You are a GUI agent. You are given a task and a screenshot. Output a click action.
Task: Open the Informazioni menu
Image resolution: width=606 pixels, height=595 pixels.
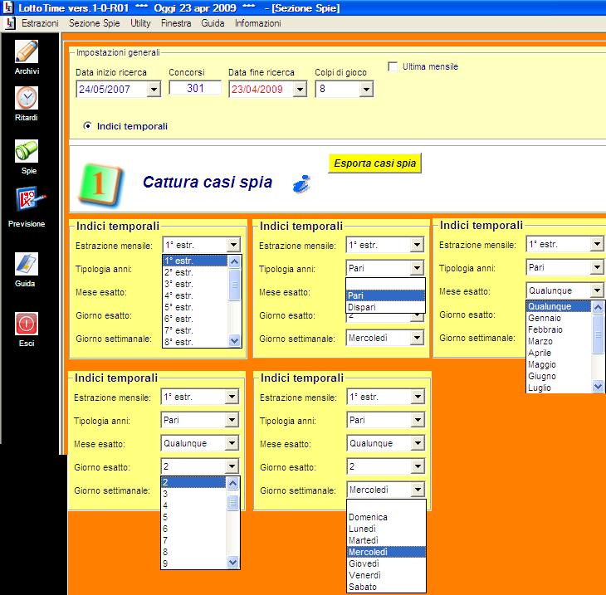tap(258, 23)
